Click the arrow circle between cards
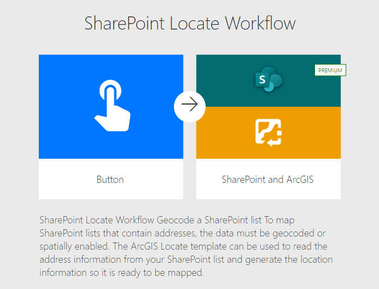The height and width of the screenshot is (289, 379). (190, 106)
